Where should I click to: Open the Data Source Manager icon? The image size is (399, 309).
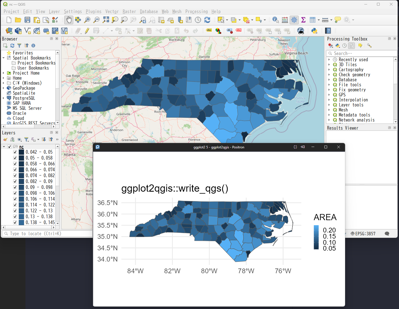coord(9,31)
